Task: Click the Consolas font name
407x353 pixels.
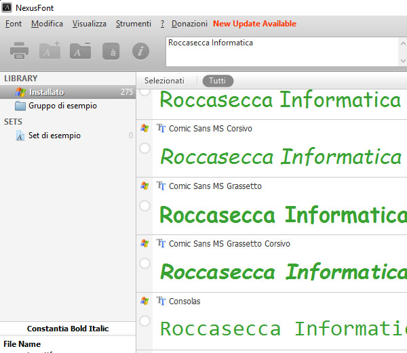Action: pyautogui.click(x=185, y=301)
